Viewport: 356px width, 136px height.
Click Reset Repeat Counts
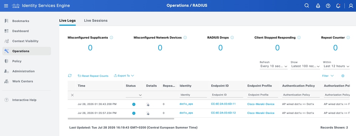[93, 76]
